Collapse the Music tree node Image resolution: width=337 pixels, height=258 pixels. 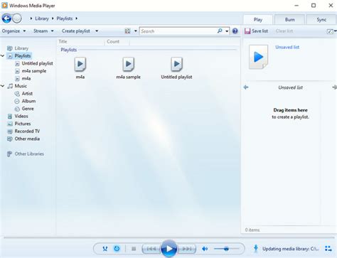pyautogui.click(x=3, y=86)
